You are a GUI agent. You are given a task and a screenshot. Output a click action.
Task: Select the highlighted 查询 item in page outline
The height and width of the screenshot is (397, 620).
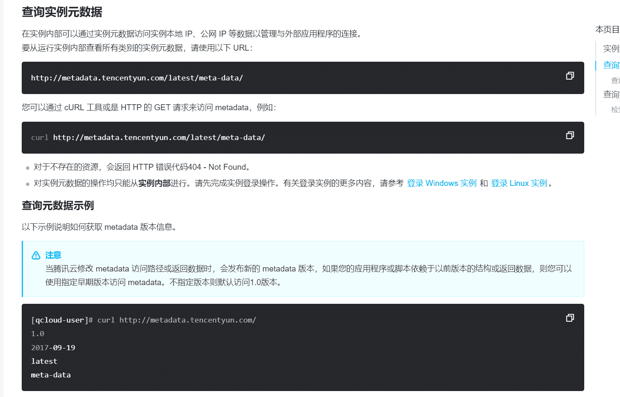coord(610,65)
